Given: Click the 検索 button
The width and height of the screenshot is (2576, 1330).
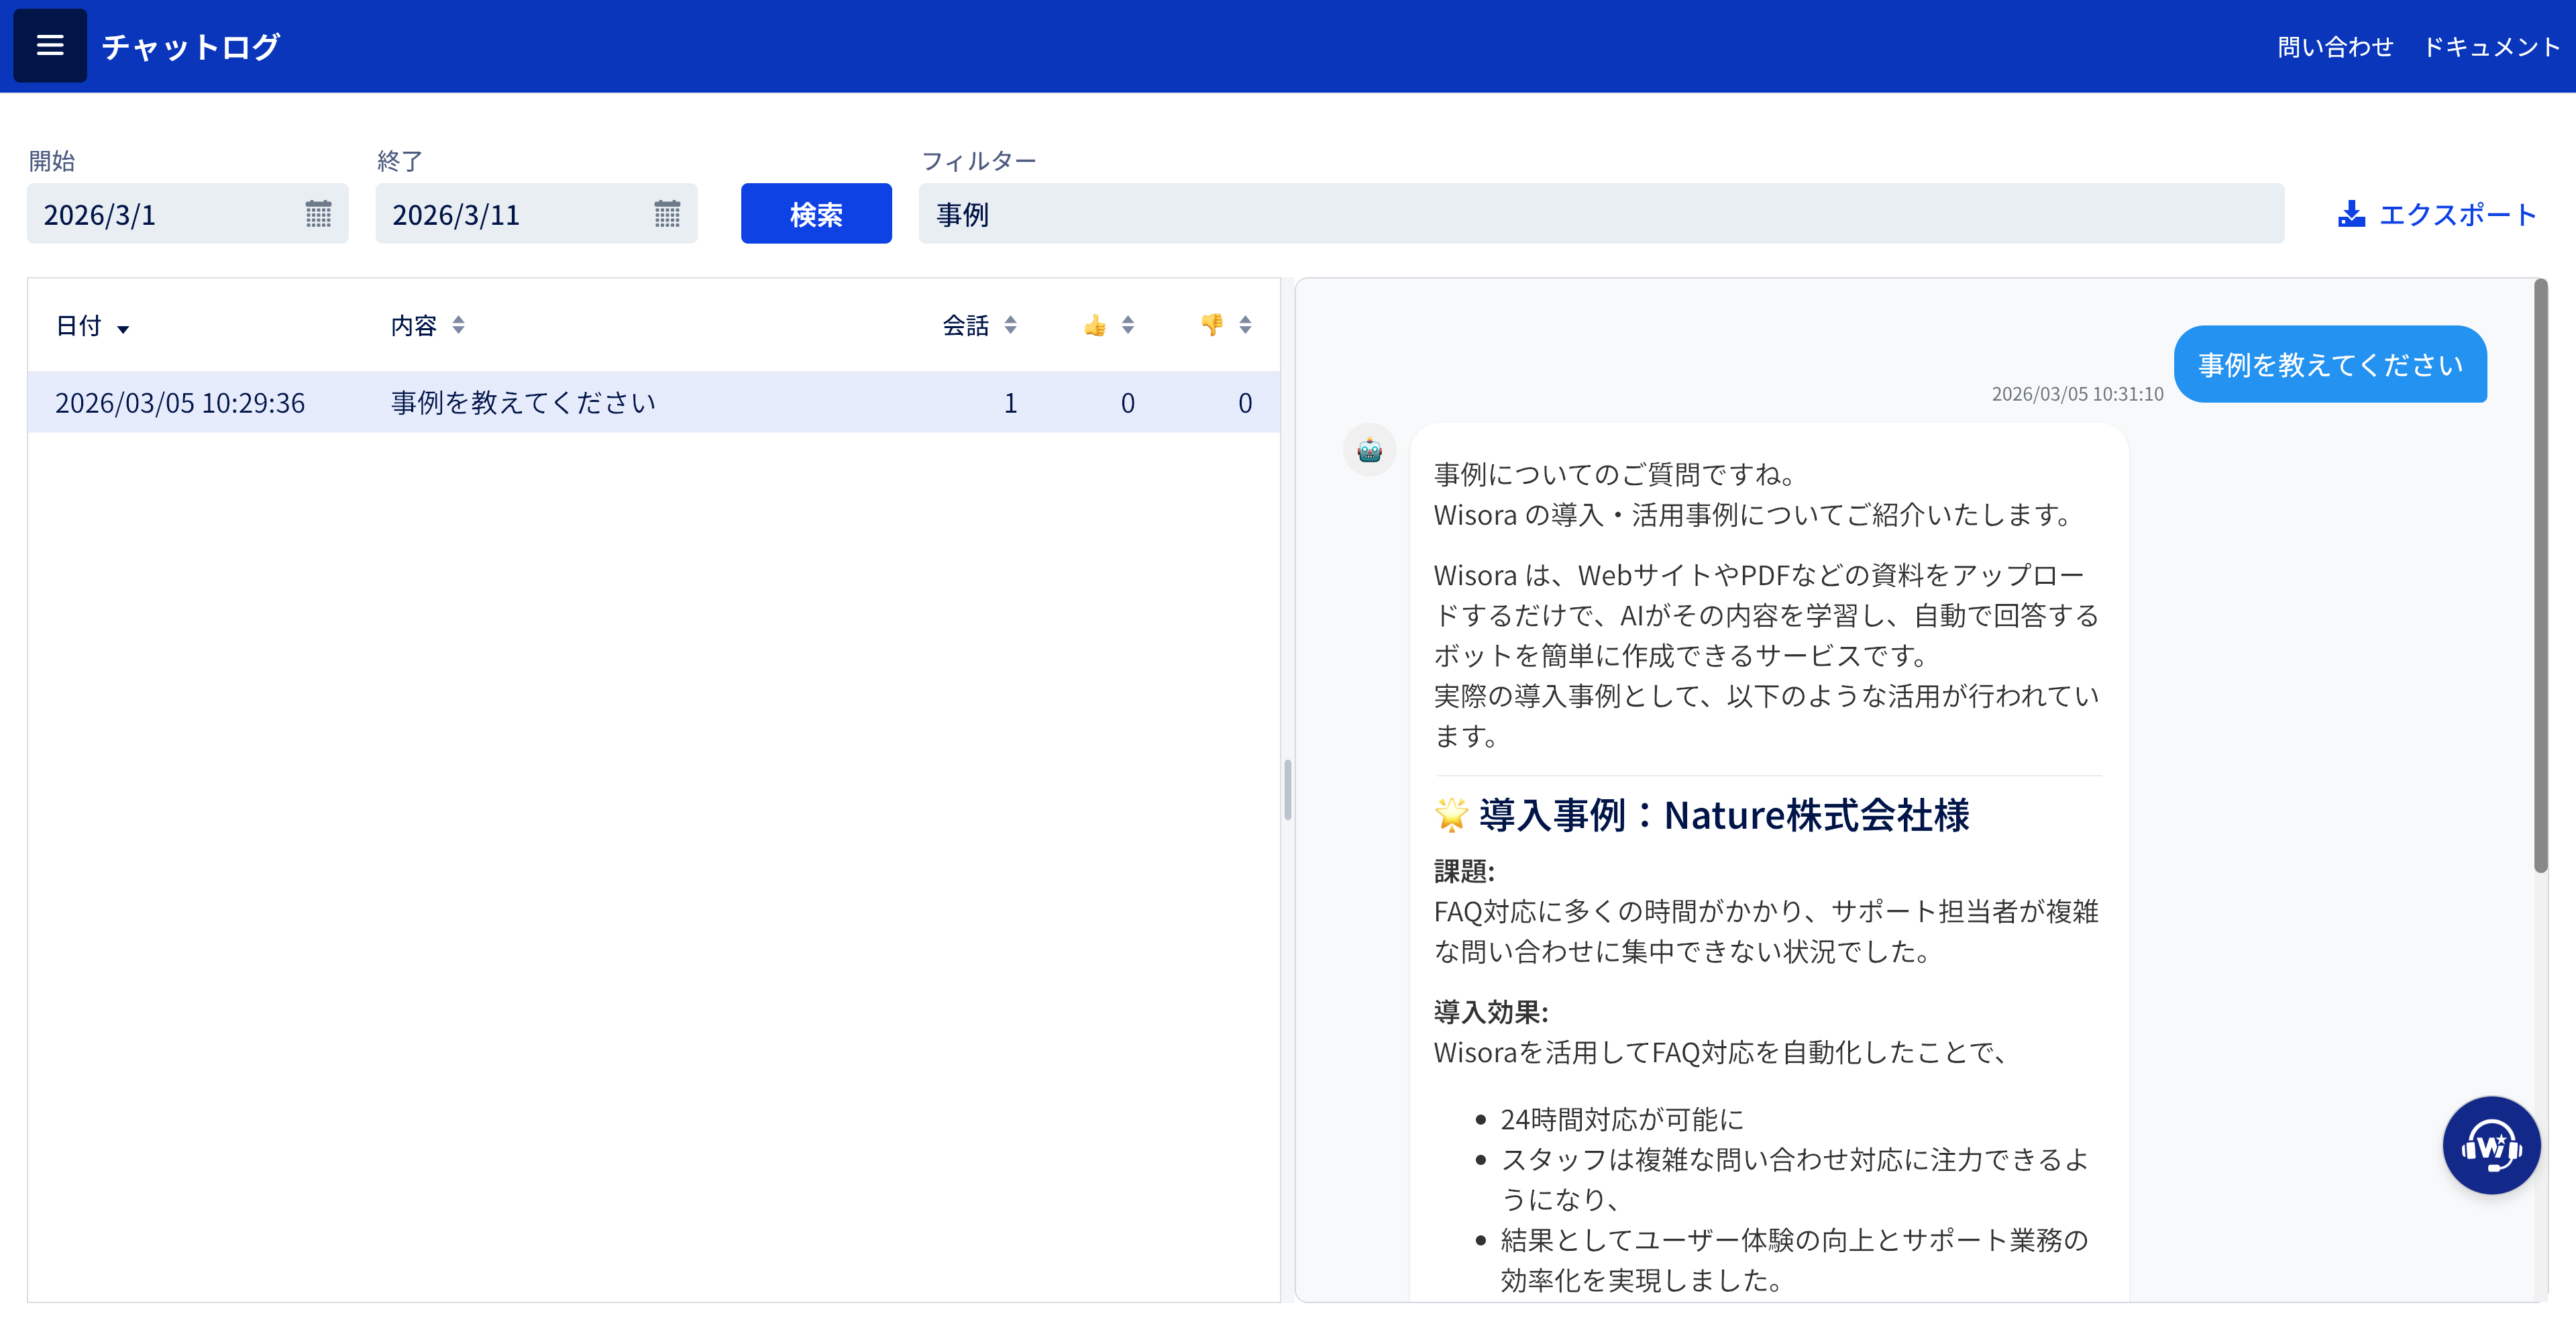Looking at the screenshot, I should click(816, 214).
